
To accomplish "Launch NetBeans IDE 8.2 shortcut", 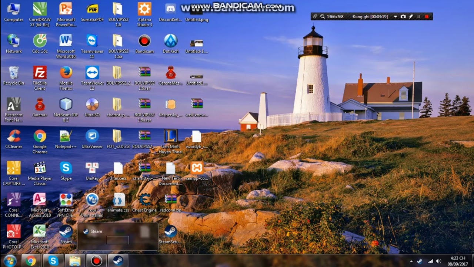I will coord(66,110).
